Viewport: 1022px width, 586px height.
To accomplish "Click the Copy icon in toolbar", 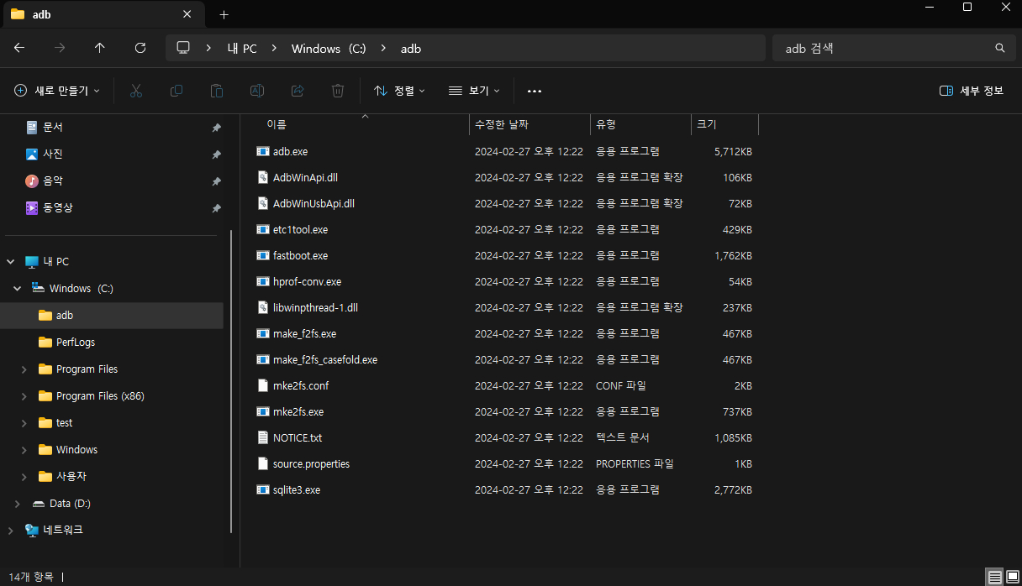I will tap(176, 91).
